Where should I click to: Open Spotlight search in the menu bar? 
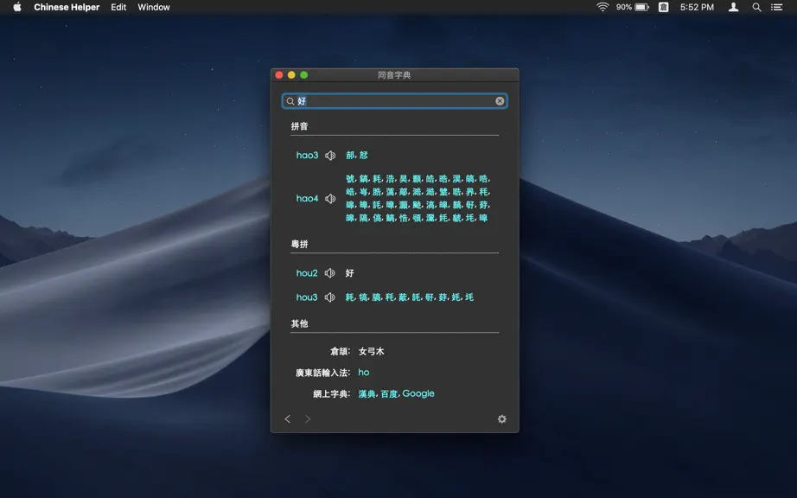(756, 7)
